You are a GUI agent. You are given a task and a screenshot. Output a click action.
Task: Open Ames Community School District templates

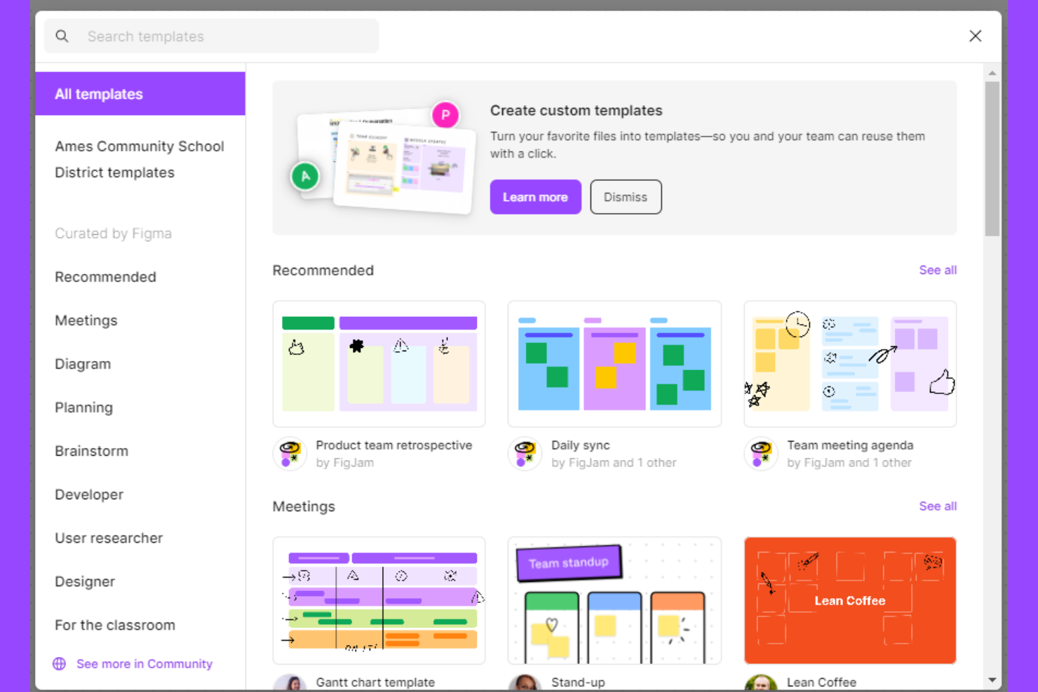pos(140,159)
